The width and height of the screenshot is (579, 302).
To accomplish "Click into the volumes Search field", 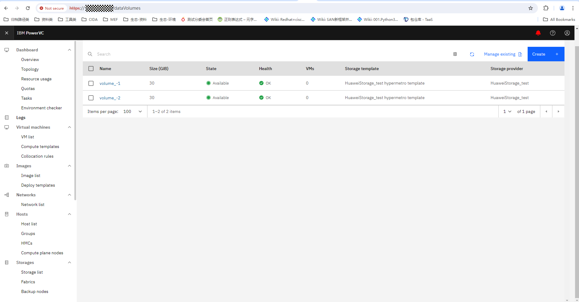I will tap(266, 54).
